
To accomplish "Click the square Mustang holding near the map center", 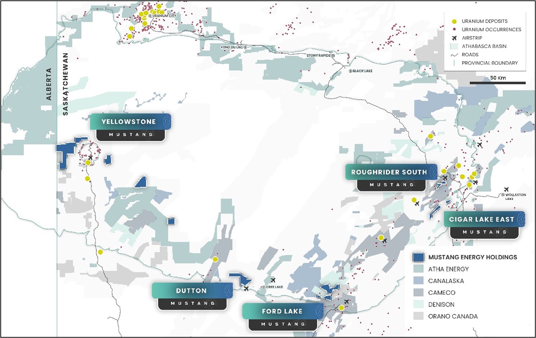I will click(171, 221).
